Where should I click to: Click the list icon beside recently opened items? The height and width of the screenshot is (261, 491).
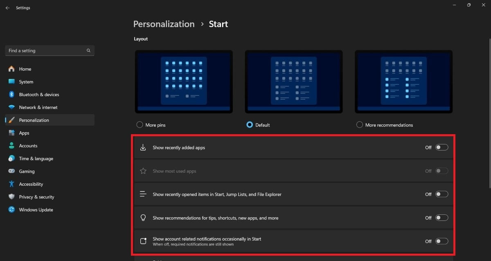(143, 194)
